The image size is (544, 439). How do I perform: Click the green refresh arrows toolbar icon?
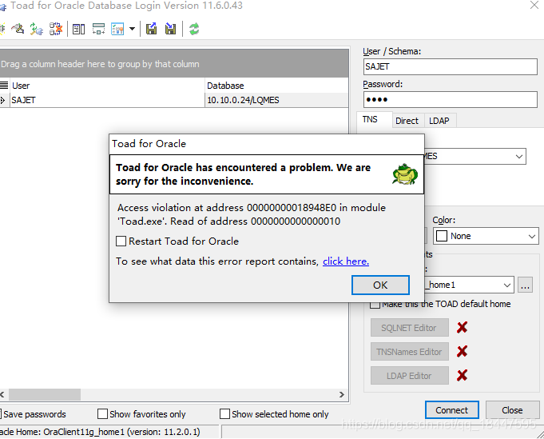coord(194,29)
